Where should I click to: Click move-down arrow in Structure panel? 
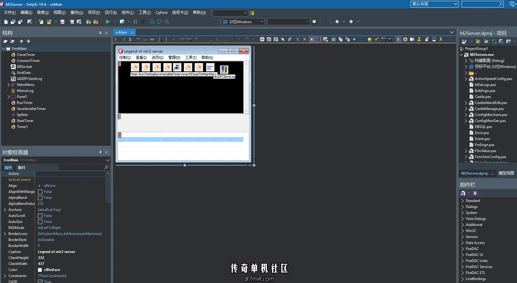(28, 41)
